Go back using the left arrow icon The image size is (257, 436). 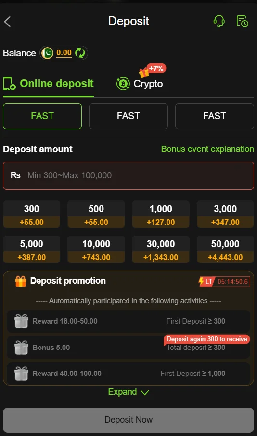pyautogui.click(x=8, y=22)
